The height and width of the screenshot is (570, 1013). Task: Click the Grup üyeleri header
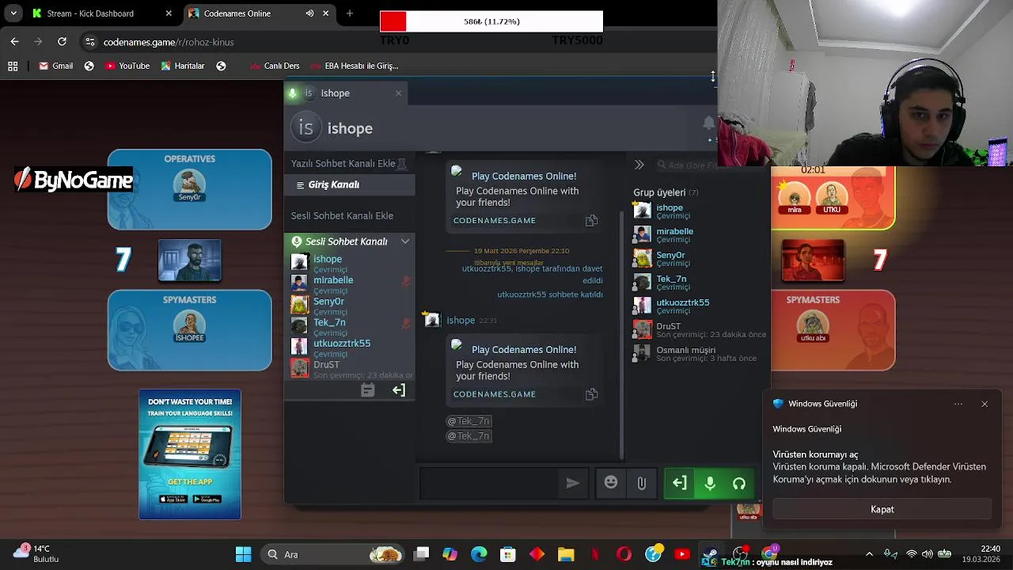666,192
